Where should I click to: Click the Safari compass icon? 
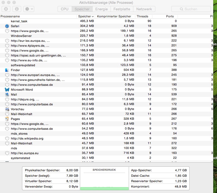tap(7, 26)
